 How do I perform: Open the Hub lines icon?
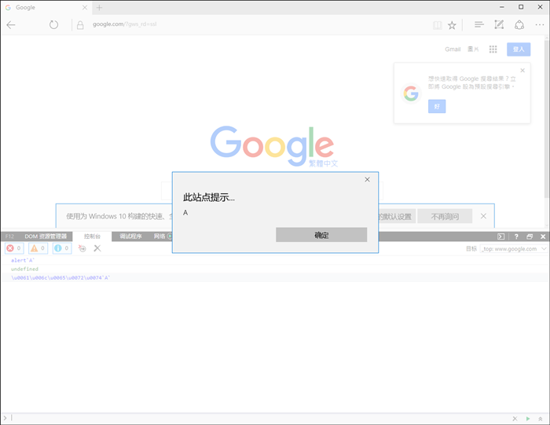478,24
